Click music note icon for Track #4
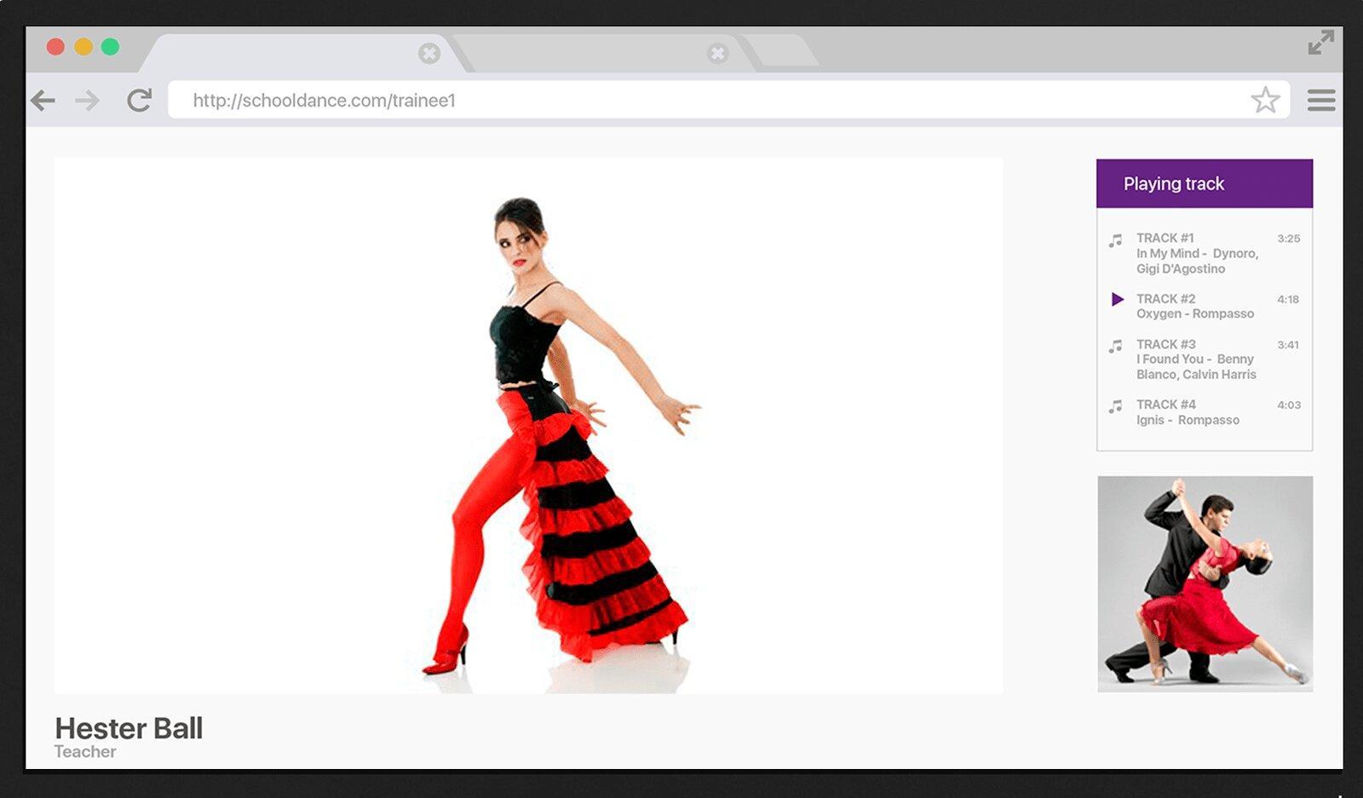 point(1115,407)
